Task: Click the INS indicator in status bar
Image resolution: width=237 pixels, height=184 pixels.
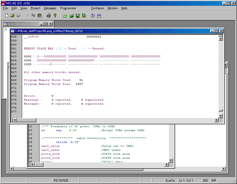Action: [206, 181]
